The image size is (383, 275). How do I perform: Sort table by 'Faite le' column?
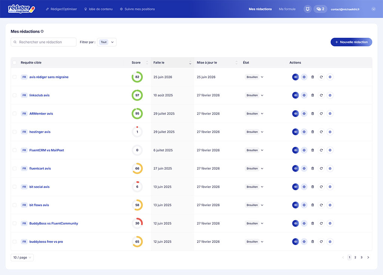(x=190, y=62)
